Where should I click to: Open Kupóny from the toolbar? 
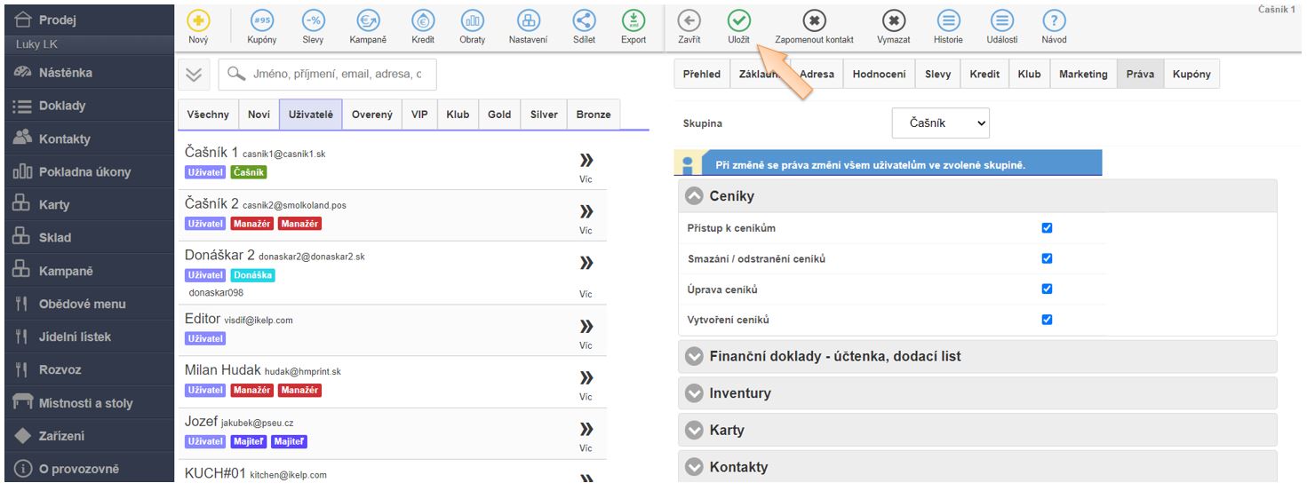262,22
